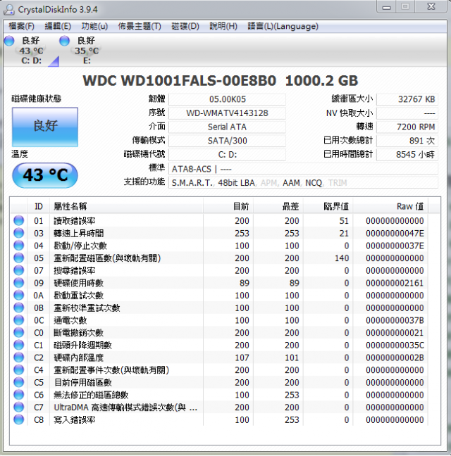Click status orb for 07 搜尋錯誤率
This screenshot has height=456, width=451.
click(18, 270)
